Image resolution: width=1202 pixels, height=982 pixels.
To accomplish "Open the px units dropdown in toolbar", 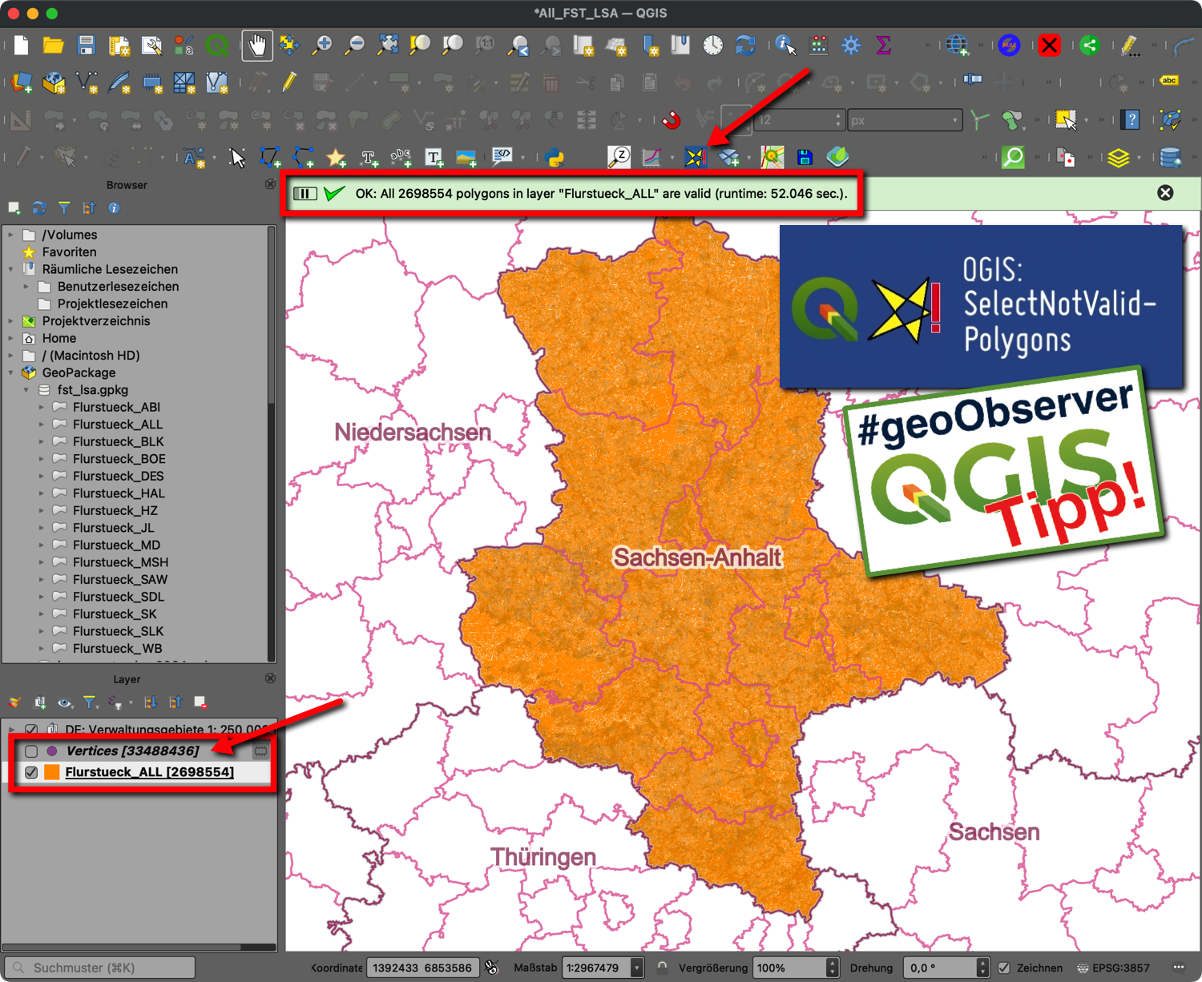I will tap(905, 120).
